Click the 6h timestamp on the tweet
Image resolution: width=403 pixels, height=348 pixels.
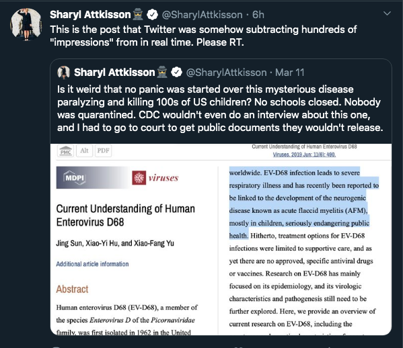(258, 15)
